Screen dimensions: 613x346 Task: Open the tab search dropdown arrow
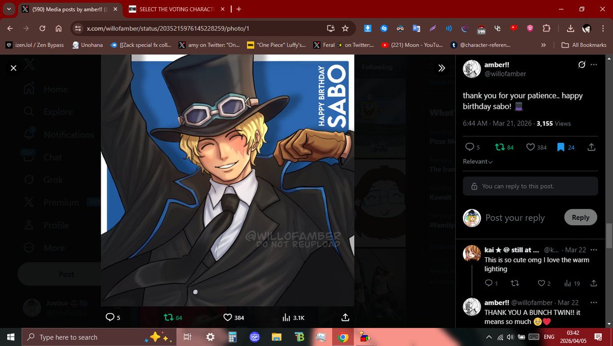click(9, 9)
